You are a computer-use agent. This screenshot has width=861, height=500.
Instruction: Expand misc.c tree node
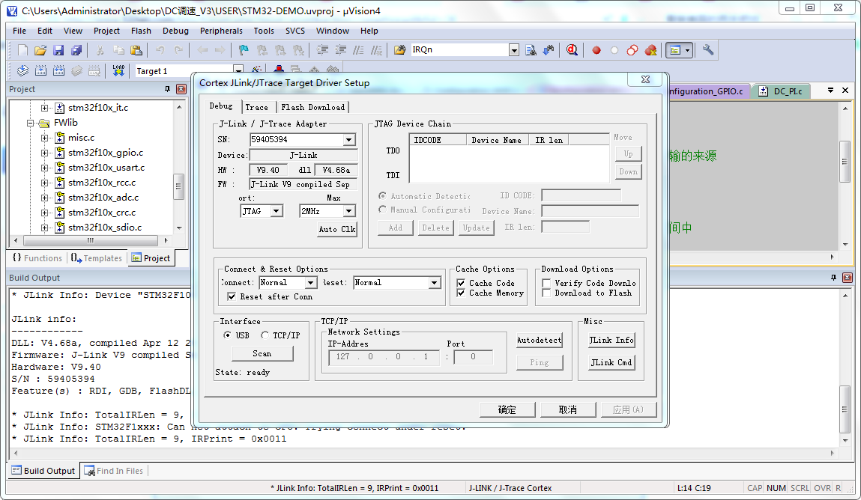[44, 138]
